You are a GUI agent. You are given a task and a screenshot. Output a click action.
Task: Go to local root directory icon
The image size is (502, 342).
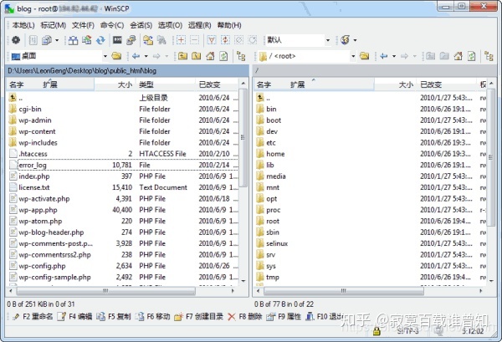[x=197, y=56]
